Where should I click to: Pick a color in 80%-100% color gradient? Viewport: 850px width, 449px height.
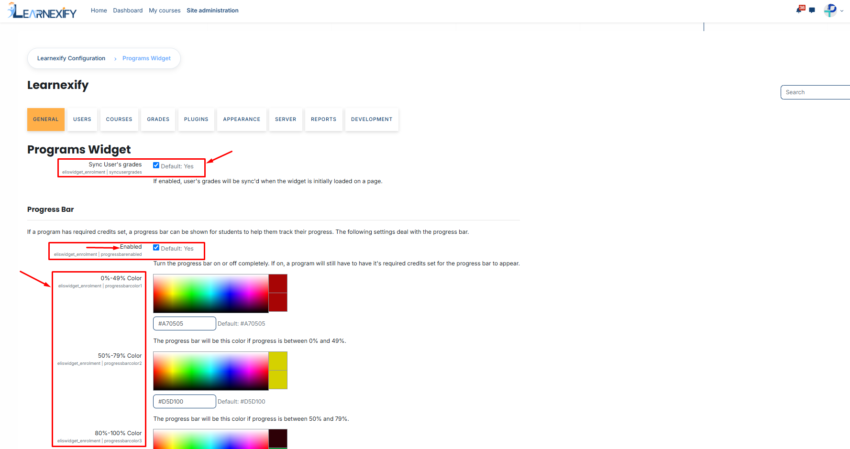(211, 439)
